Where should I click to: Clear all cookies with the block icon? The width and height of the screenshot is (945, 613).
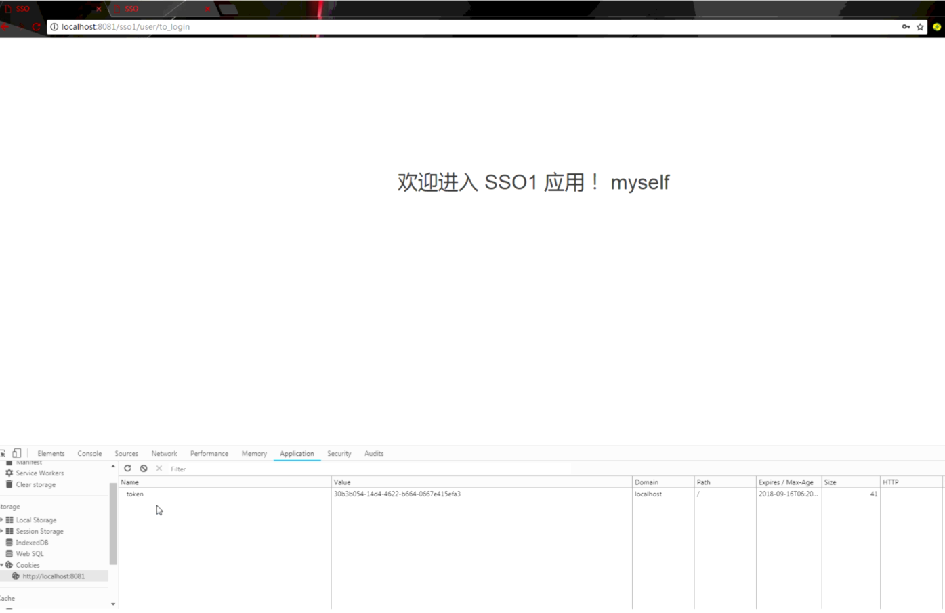pos(144,468)
